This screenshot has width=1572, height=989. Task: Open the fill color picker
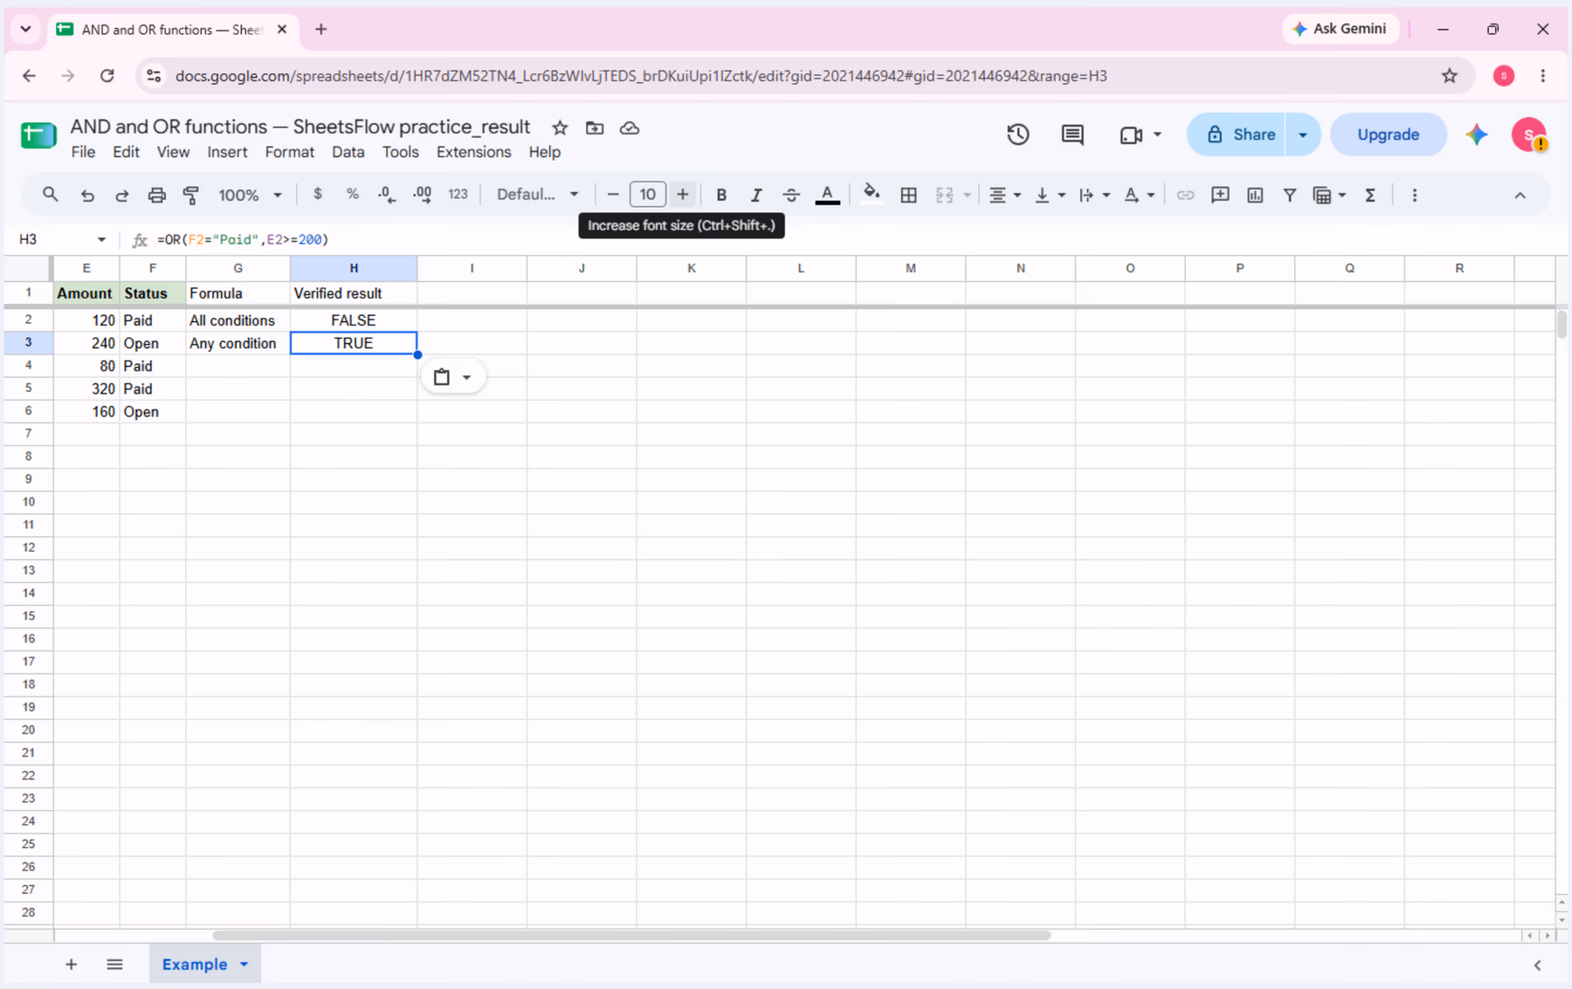tap(871, 195)
